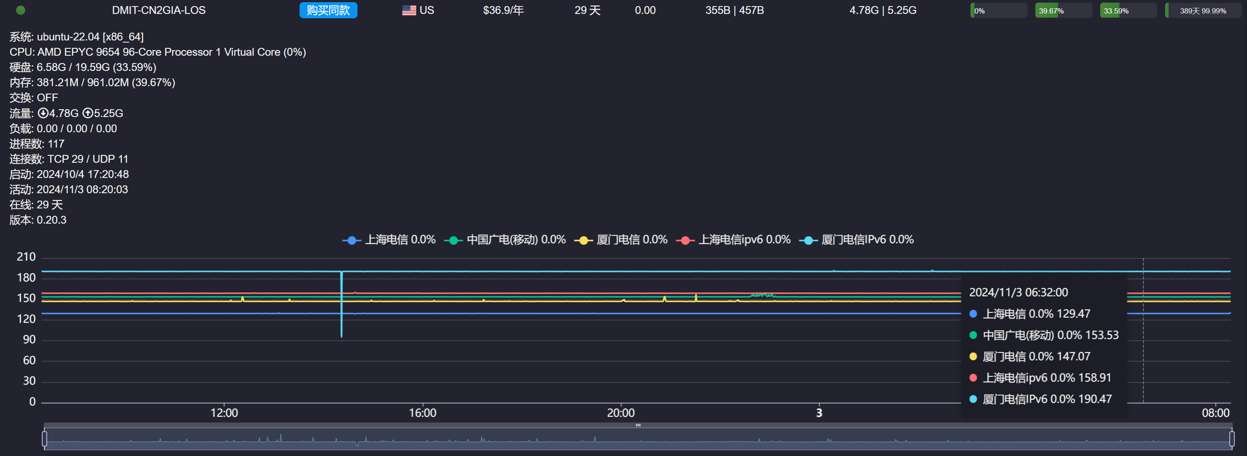The width and height of the screenshot is (1247, 456).
Task: Toggle the 上海电信 series in legend
Action: [x=389, y=240]
